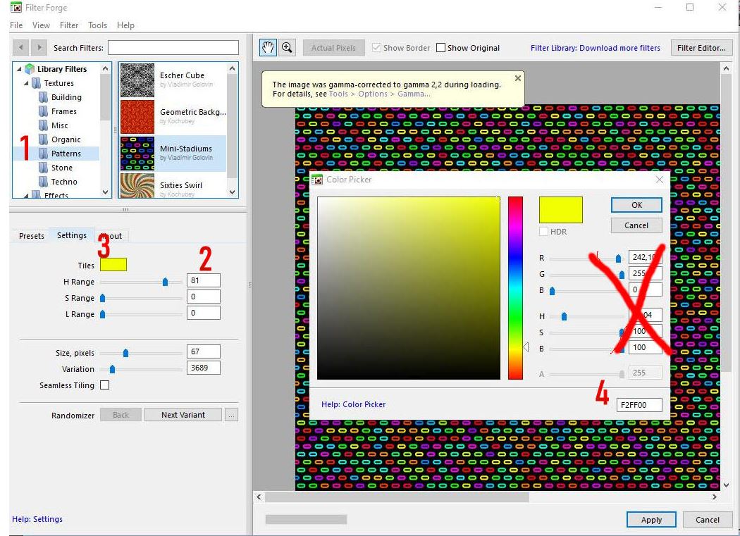The image size is (740, 536).
Task: Select the Escher Cube filter thumbnail
Action: 137,80
